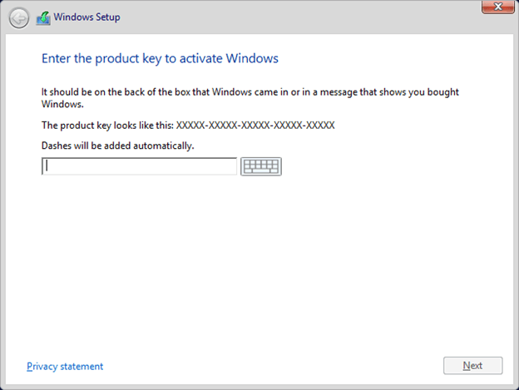Screen dimensions: 519x390
Task: Close the Windows Setup window
Action: click(496, 7)
